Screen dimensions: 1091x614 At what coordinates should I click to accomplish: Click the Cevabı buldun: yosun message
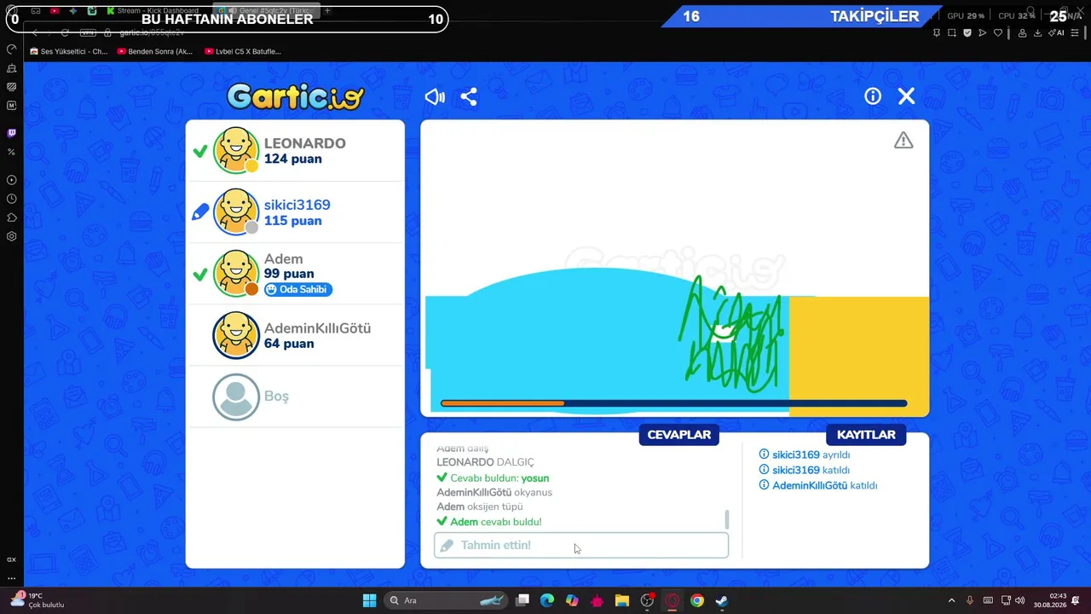tap(493, 478)
